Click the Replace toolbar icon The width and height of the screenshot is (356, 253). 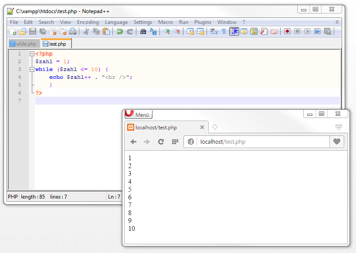point(153,31)
